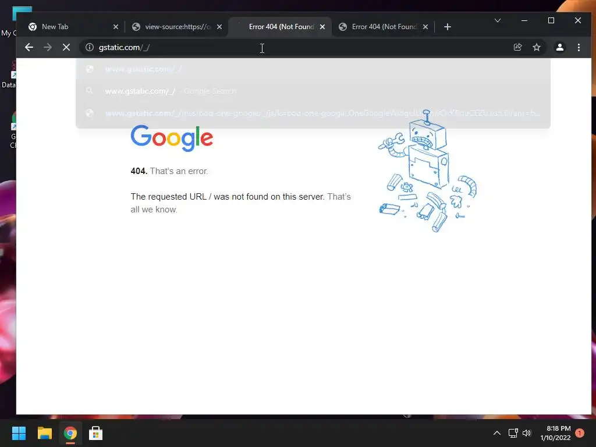
Task: Minimize the Chrome window
Action: (x=524, y=20)
